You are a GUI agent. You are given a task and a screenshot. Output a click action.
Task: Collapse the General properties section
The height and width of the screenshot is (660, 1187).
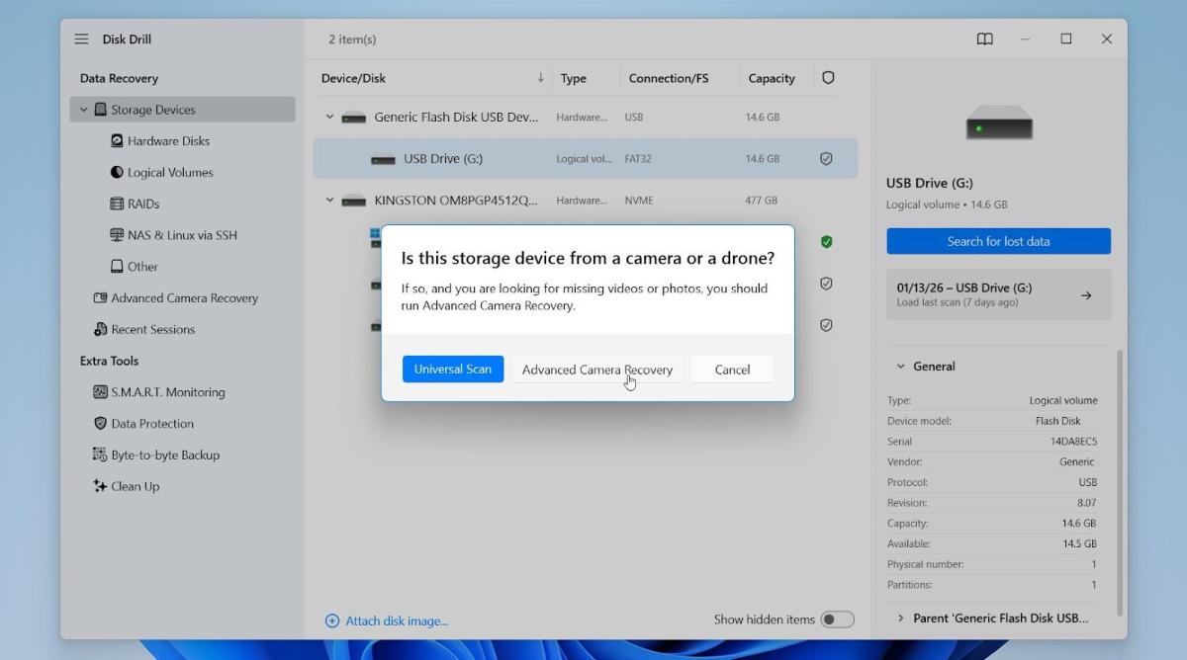900,367
